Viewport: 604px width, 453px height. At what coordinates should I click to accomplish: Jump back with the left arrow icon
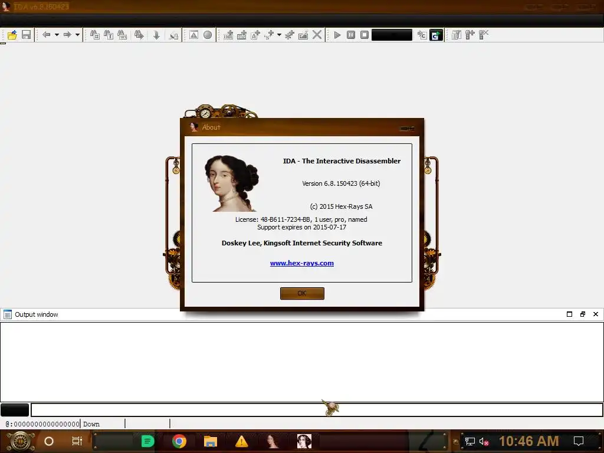coord(46,35)
